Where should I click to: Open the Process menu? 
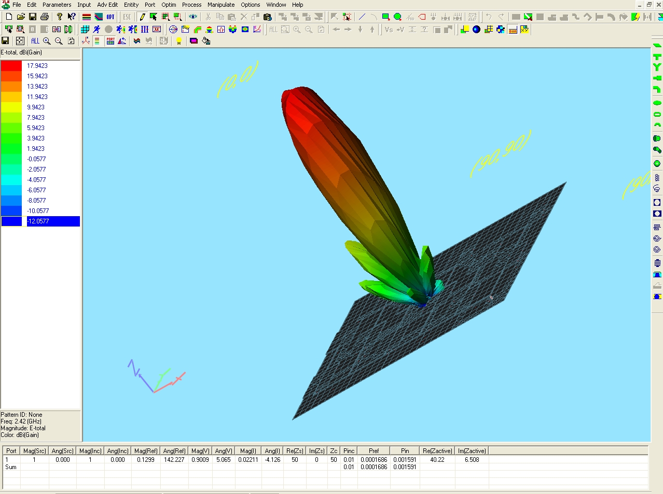pyautogui.click(x=191, y=5)
